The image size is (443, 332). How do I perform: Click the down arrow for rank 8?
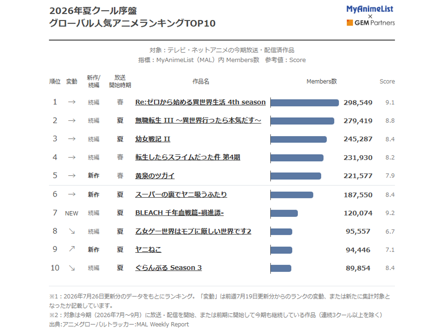(x=72, y=231)
